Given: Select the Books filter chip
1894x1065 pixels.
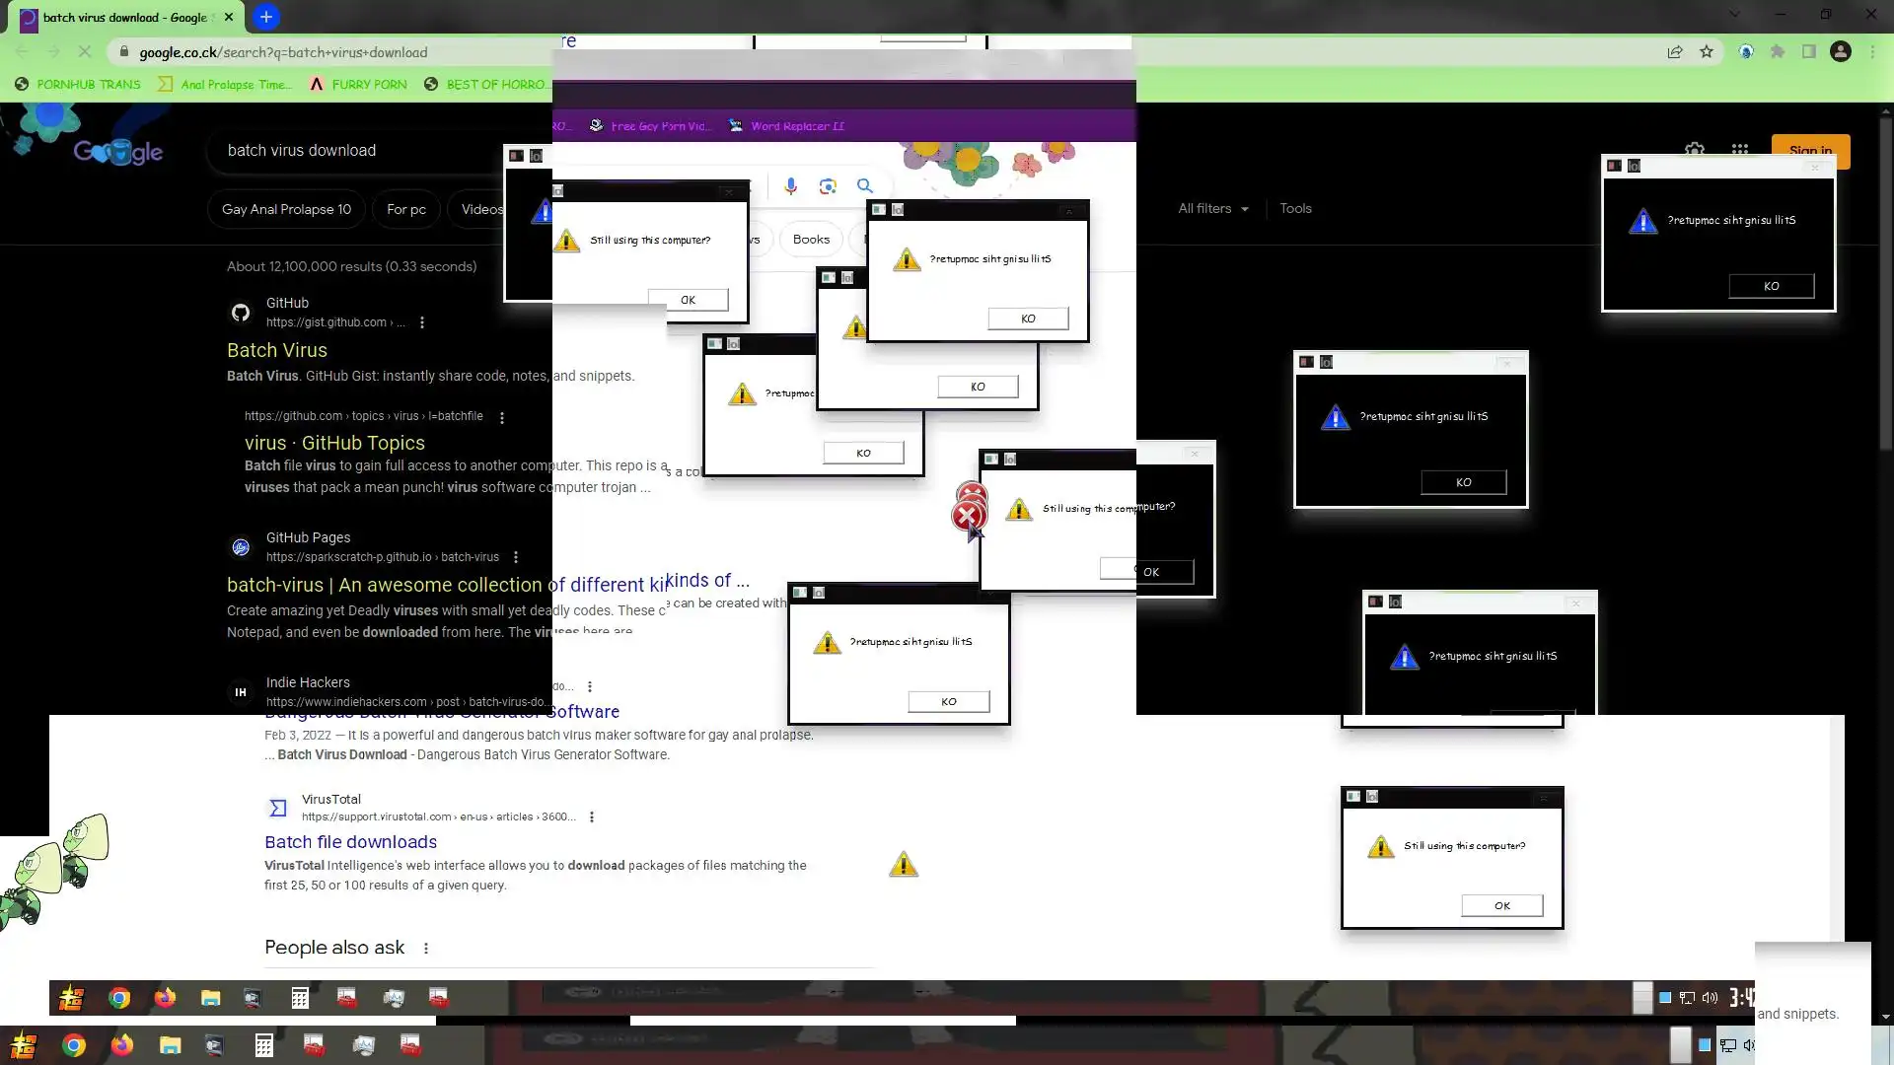Looking at the screenshot, I should (811, 240).
